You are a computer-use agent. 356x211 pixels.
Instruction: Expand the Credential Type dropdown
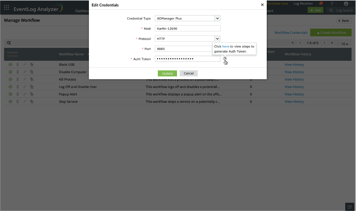point(217,18)
